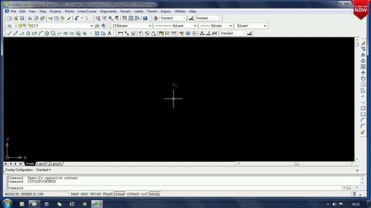Image resolution: width=371 pixels, height=208 pixels.
Task: Select the Move tool in Modify toolbar
Action: tap(363, 73)
